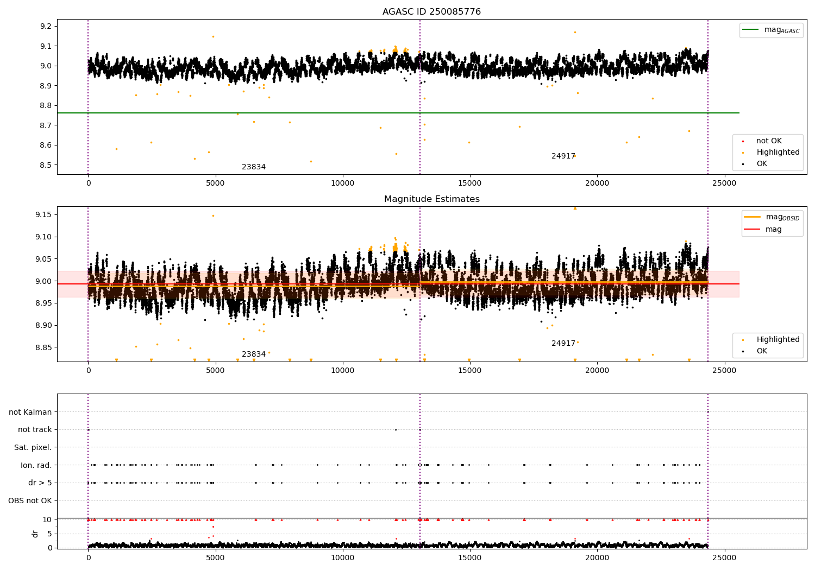Click the 'OBS not OK' axis label
Image resolution: width=815 pixels, height=570 pixels.
pyautogui.click(x=30, y=501)
